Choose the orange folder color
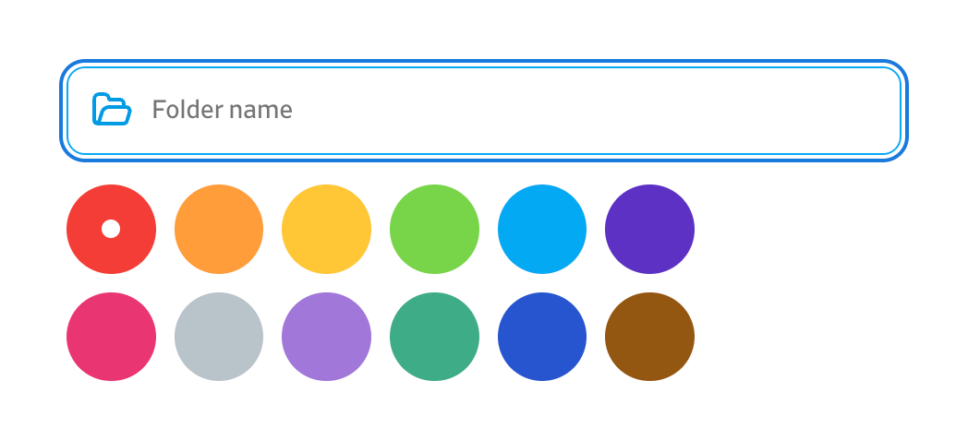Viewport: 968px width, 440px height. point(219,229)
